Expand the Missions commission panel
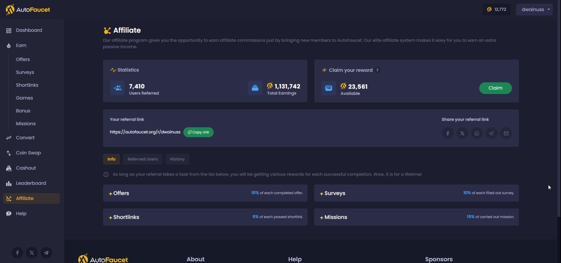Viewport: 561px width, 263px height. pyautogui.click(x=416, y=217)
